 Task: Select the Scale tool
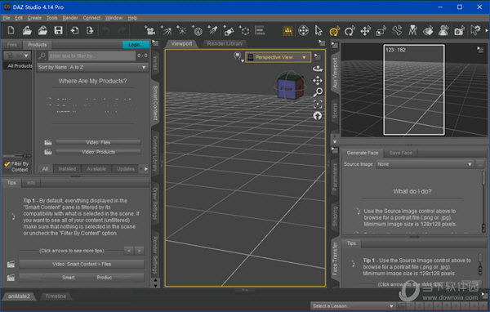point(381,31)
